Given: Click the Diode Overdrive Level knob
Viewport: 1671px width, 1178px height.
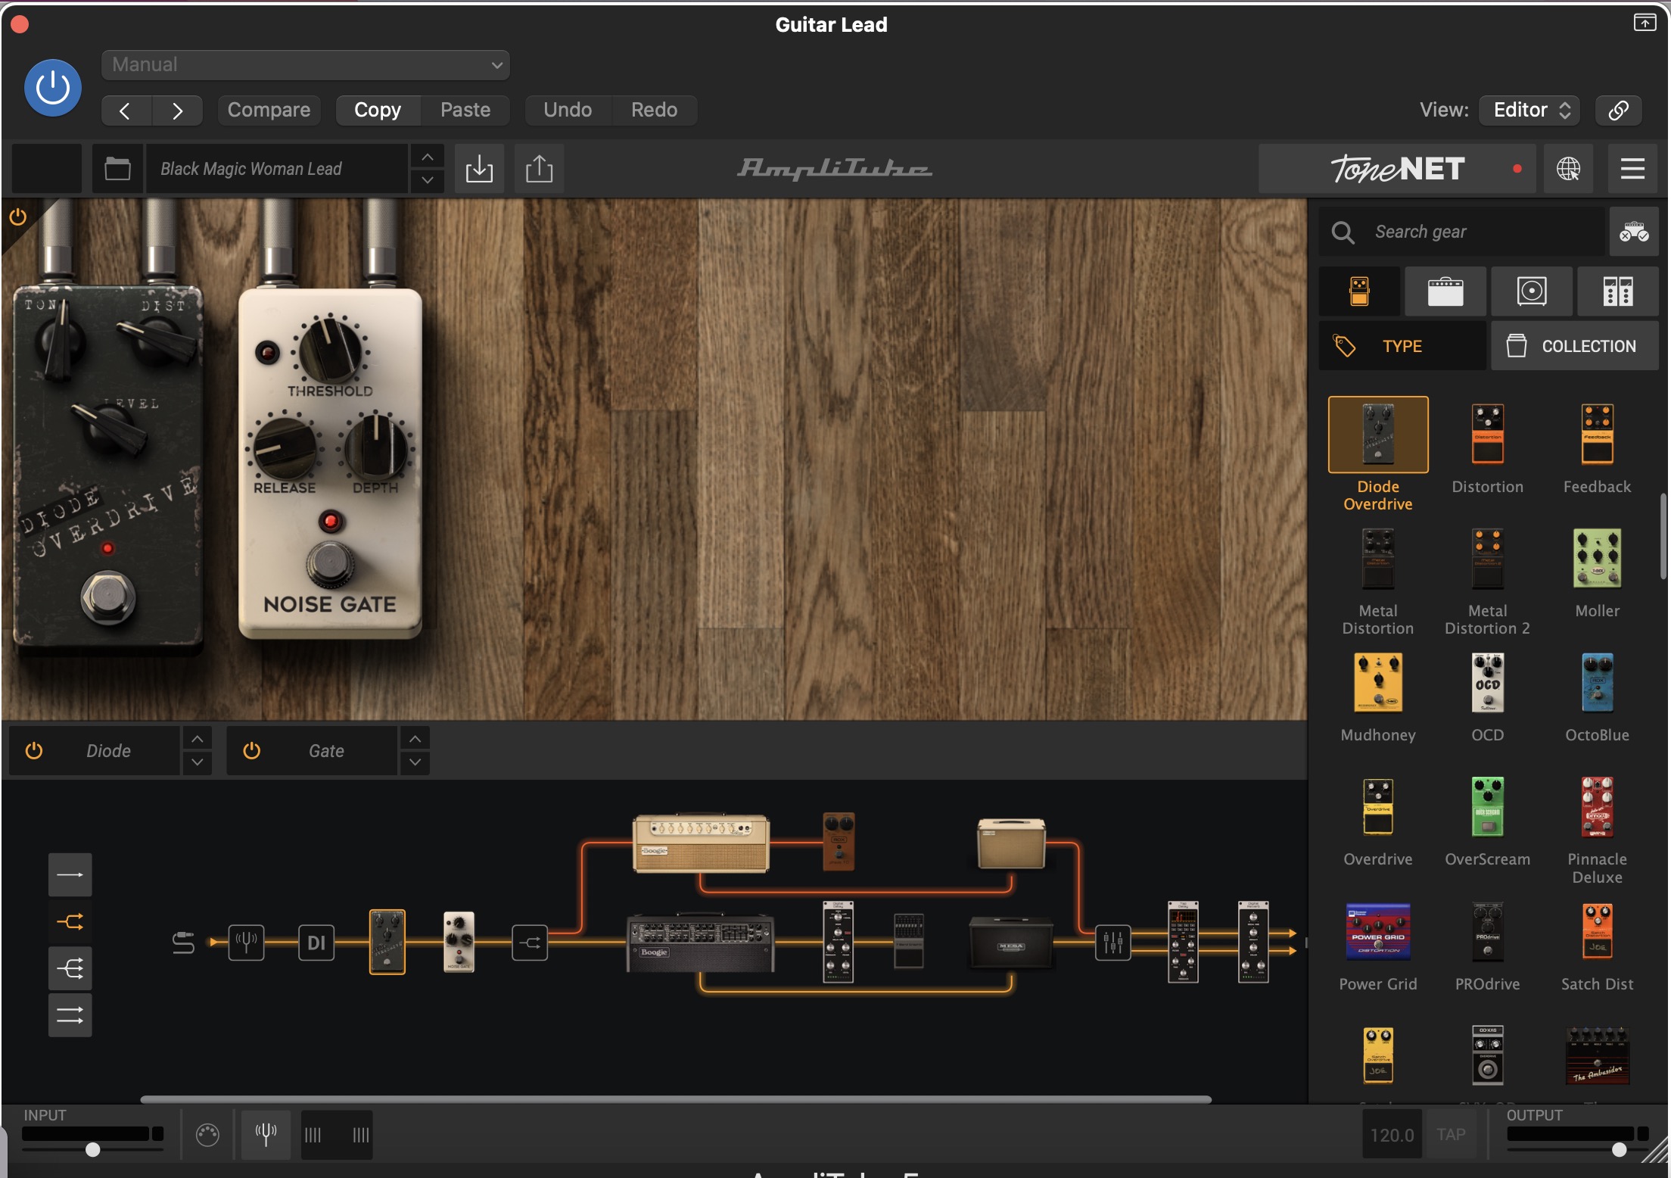Looking at the screenshot, I should (x=111, y=429).
